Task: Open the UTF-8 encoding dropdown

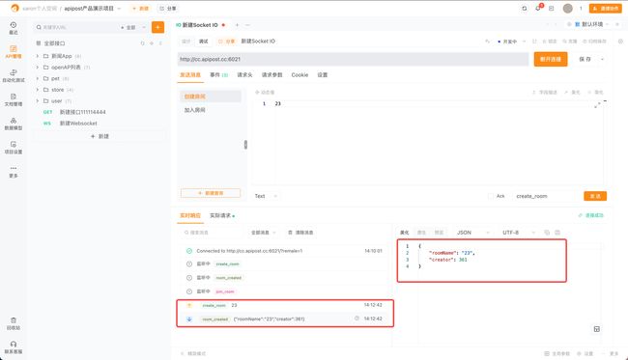Action: (x=519, y=233)
